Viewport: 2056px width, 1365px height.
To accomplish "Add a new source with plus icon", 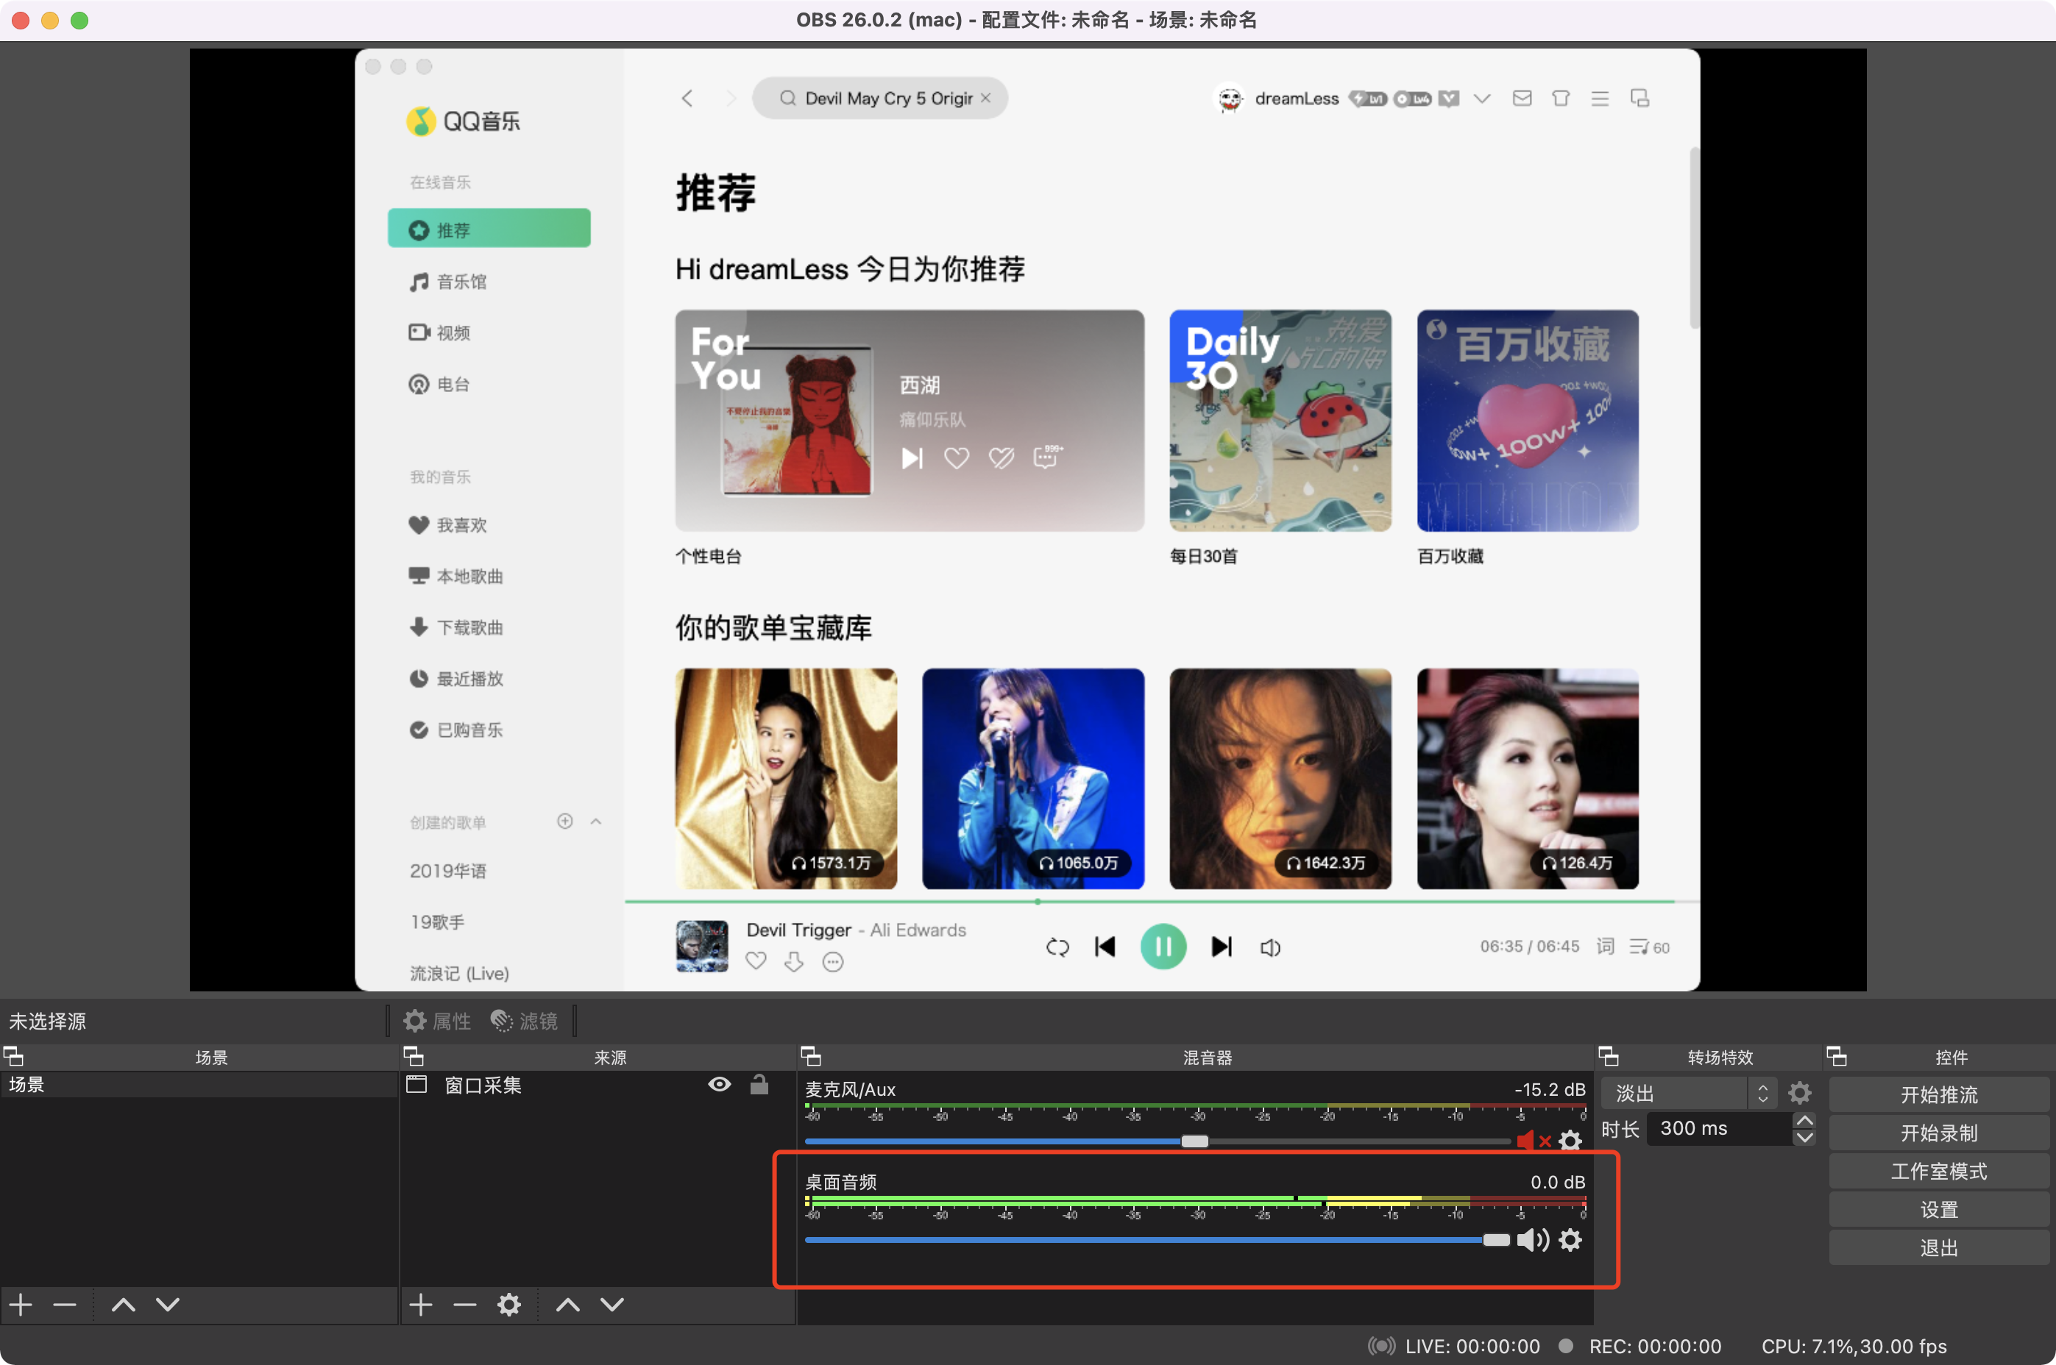I will (x=421, y=1304).
